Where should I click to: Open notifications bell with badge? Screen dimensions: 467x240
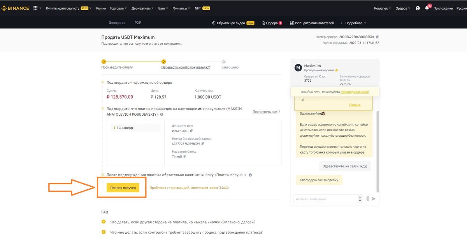pos(427,8)
